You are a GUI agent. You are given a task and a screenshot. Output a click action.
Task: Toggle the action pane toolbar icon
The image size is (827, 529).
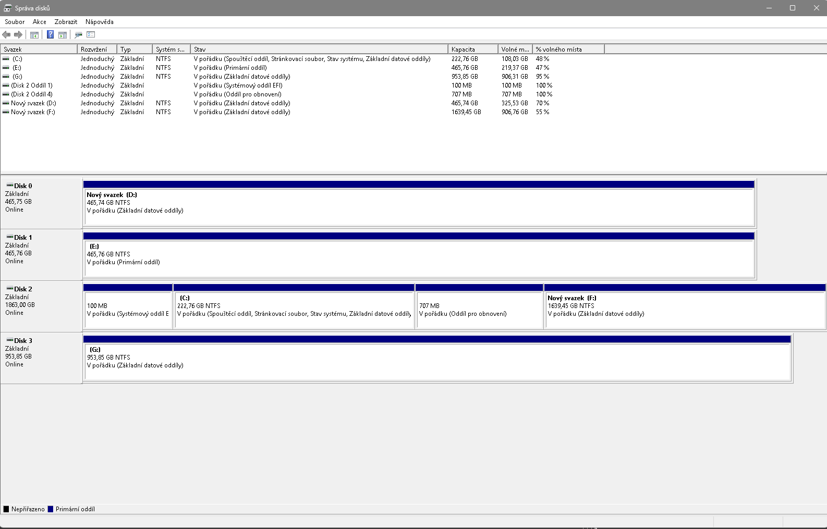pyautogui.click(x=63, y=35)
